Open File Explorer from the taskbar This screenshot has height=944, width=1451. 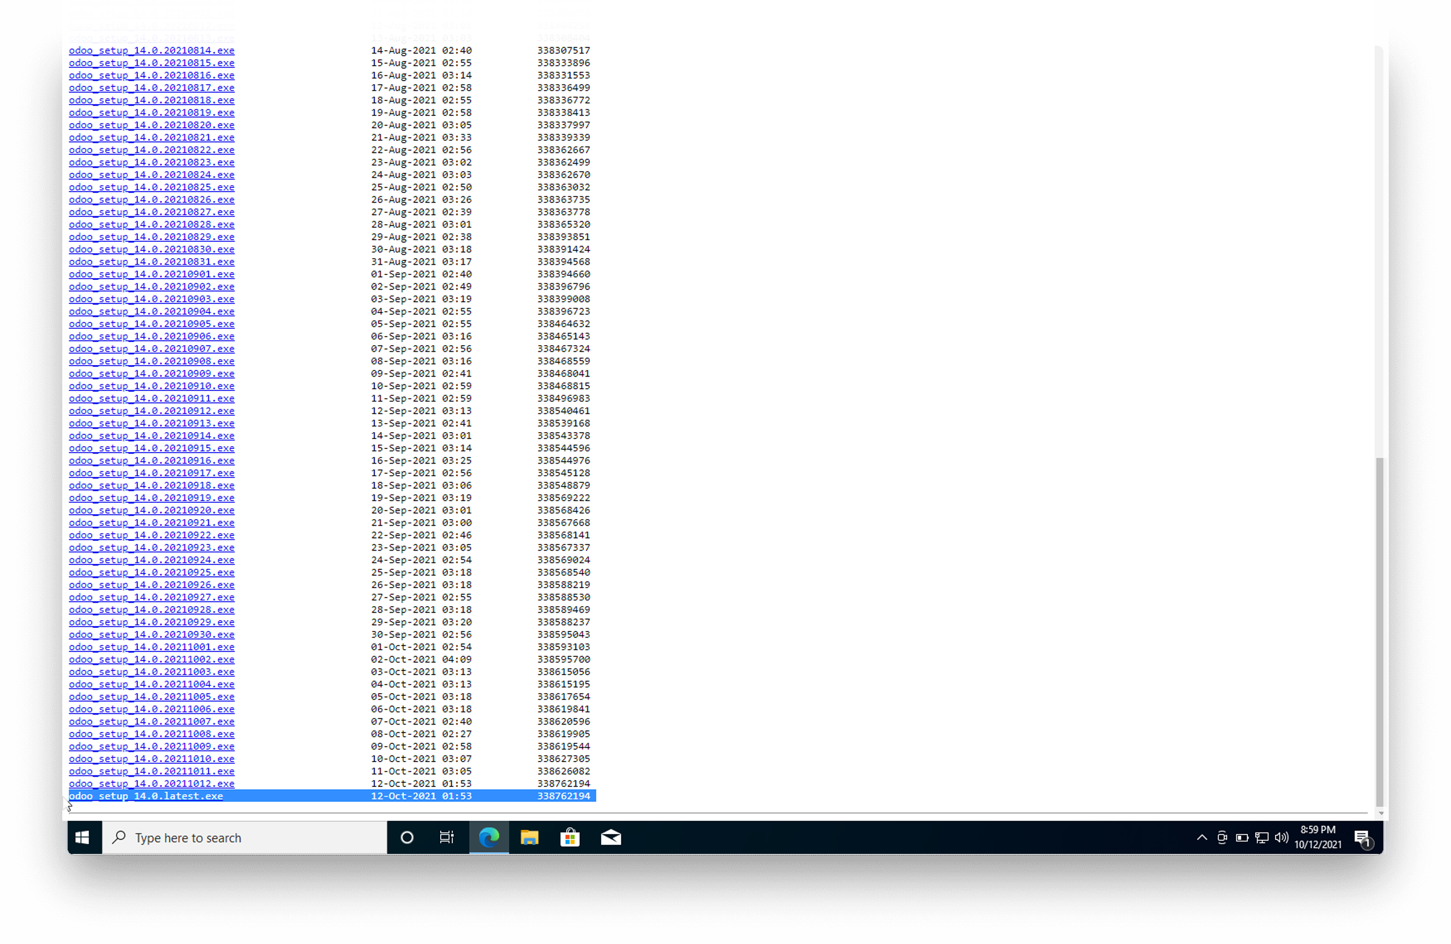529,838
